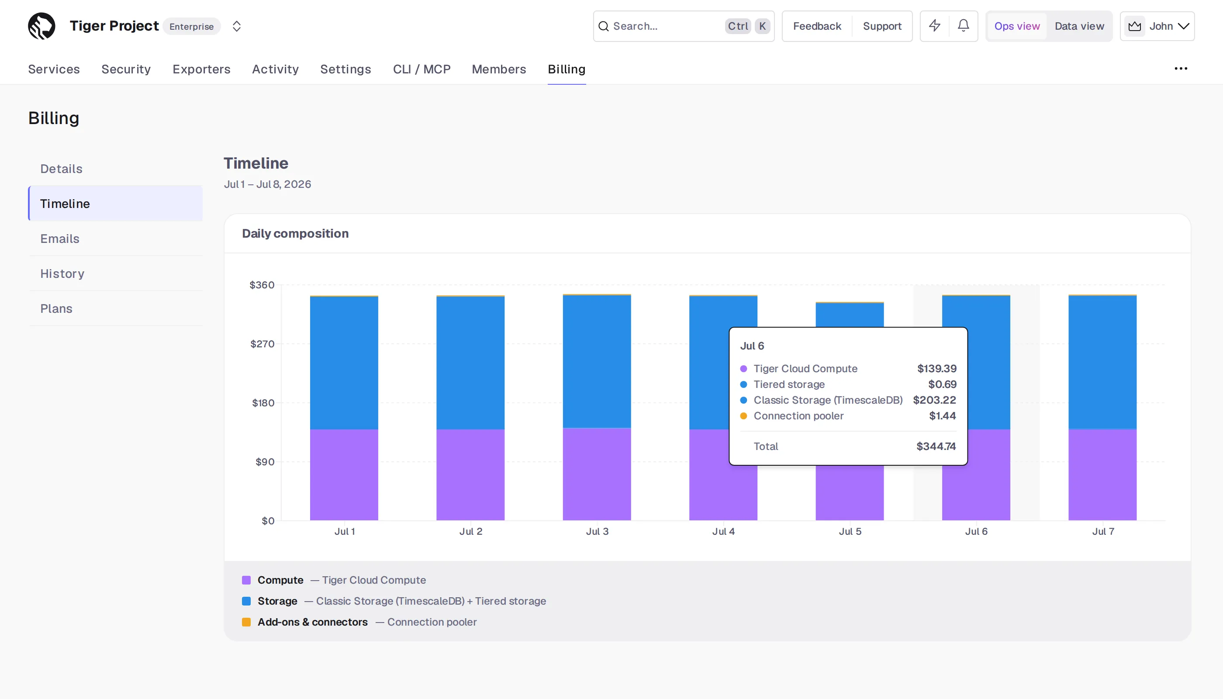This screenshot has height=699, width=1223.
Task: Click the Jul 1 bar
Action: click(344, 408)
